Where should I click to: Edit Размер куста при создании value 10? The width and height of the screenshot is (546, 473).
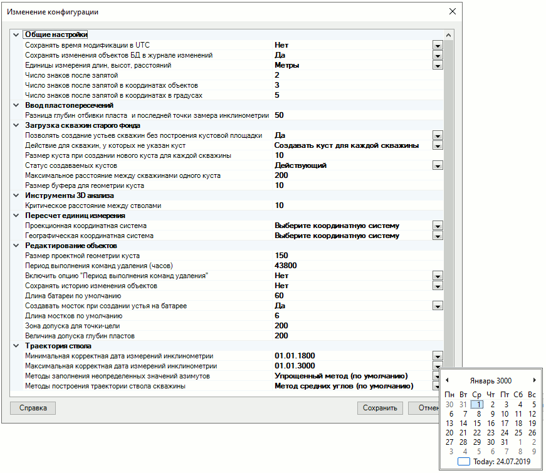click(x=357, y=155)
